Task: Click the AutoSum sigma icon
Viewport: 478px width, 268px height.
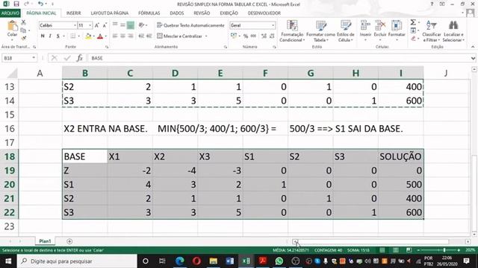Action: tap(413, 22)
